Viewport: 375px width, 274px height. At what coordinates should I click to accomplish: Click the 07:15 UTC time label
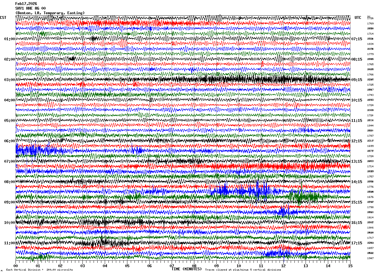pos(357,39)
